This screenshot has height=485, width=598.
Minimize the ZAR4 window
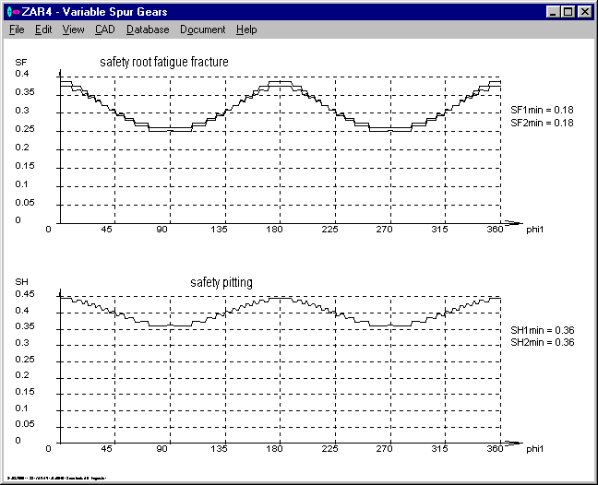point(553,12)
